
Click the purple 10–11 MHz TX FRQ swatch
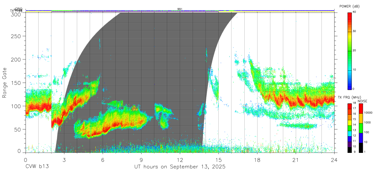click(x=349, y=145)
